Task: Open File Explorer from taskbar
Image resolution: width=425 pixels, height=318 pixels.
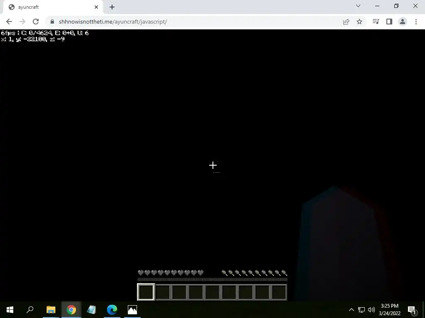Action: click(x=51, y=310)
